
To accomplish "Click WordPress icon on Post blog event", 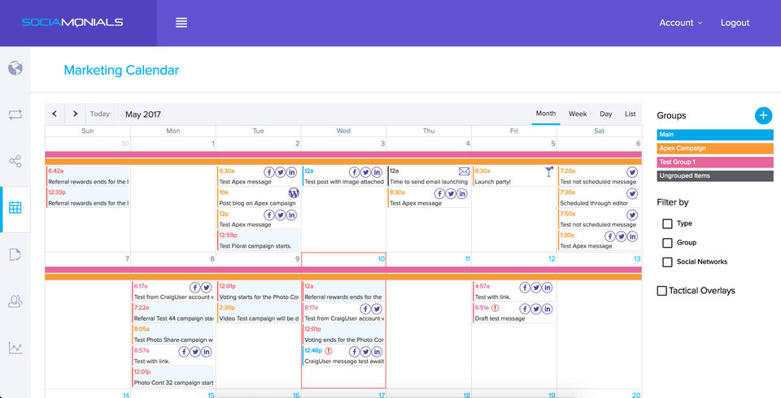I will pos(294,193).
